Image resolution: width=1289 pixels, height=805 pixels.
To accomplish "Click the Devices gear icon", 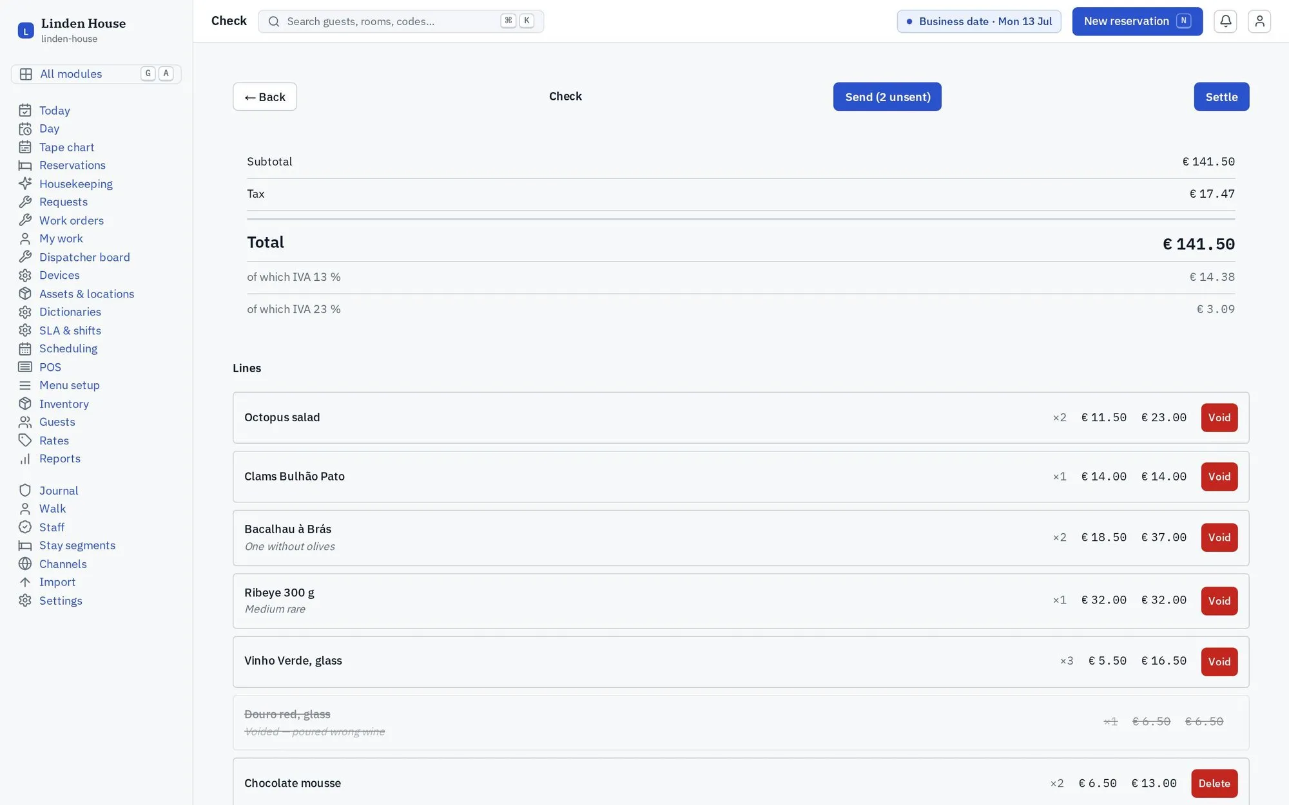I will [25, 275].
